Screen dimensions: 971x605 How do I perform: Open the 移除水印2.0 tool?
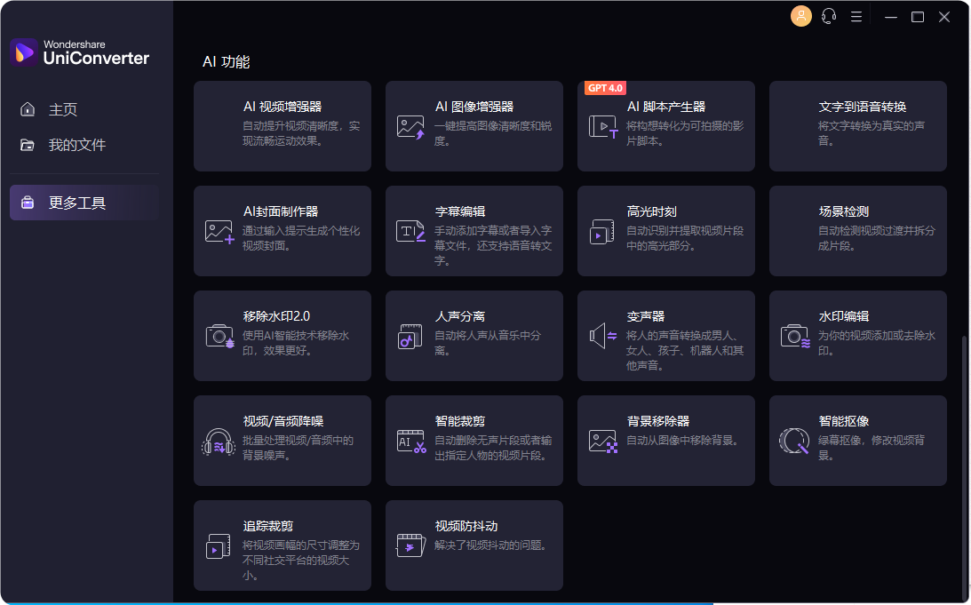[282, 336]
